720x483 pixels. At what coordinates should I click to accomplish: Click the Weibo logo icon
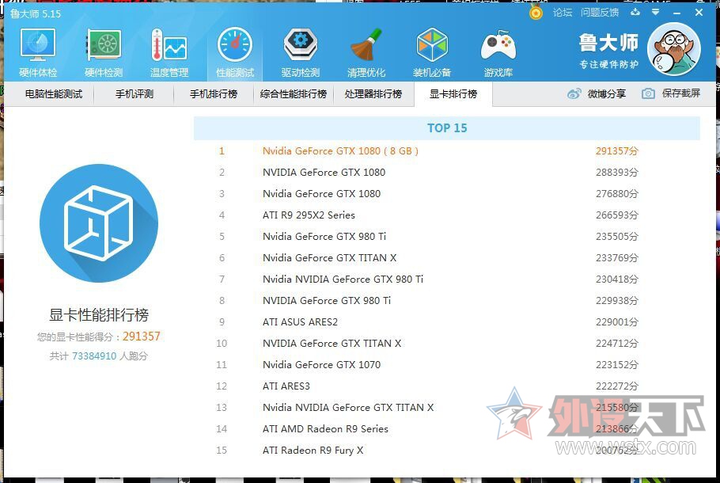pos(574,93)
